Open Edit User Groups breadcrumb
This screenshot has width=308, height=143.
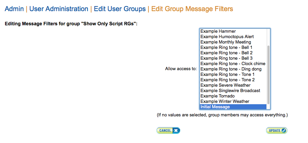coord(120,9)
